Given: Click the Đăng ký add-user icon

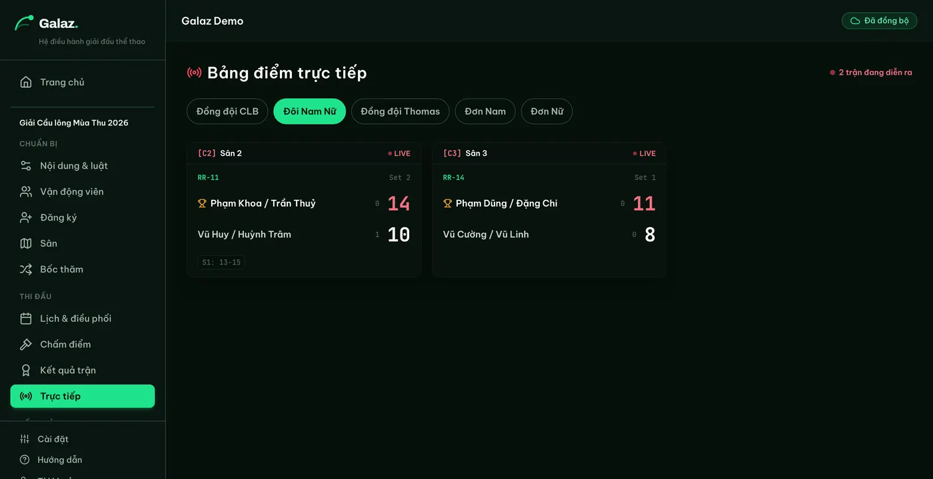Looking at the screenshot, I should [x=26, y=218].
